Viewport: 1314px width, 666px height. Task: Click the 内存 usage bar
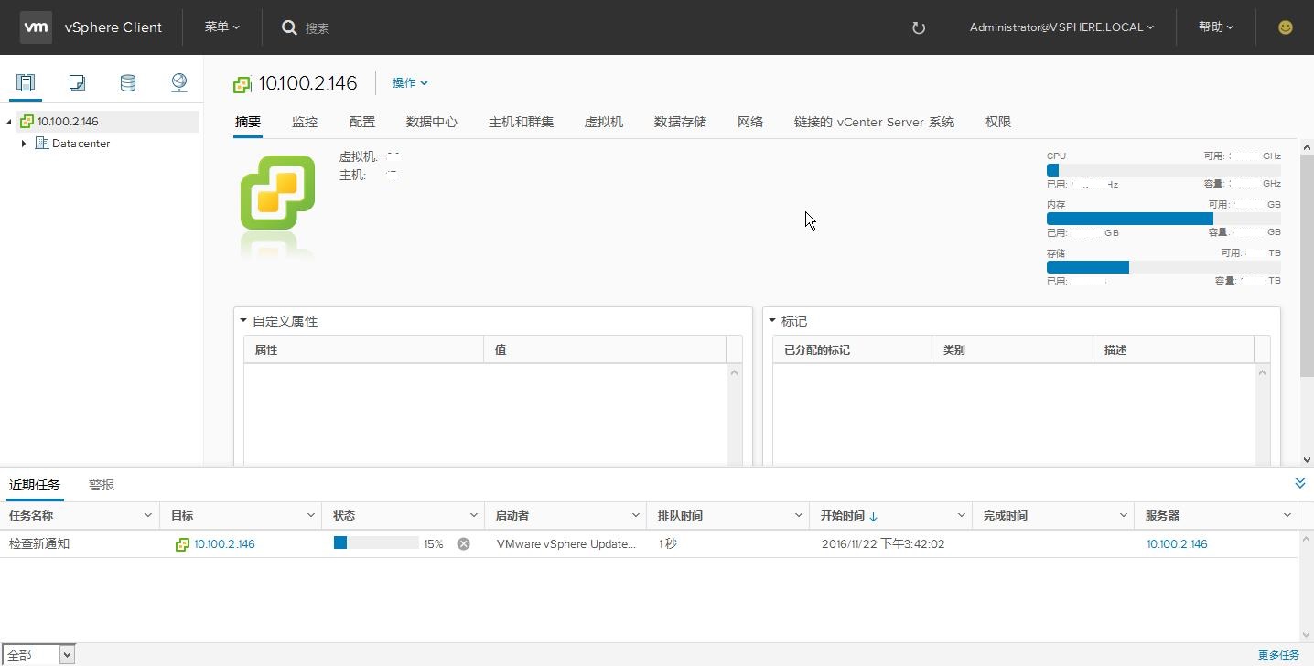tap(1164, 219)
